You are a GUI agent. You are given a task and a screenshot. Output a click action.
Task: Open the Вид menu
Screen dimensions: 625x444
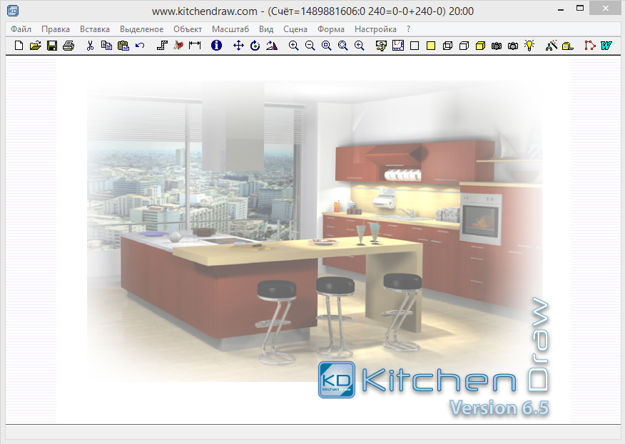pyautogui.click(x=266, y=29)
